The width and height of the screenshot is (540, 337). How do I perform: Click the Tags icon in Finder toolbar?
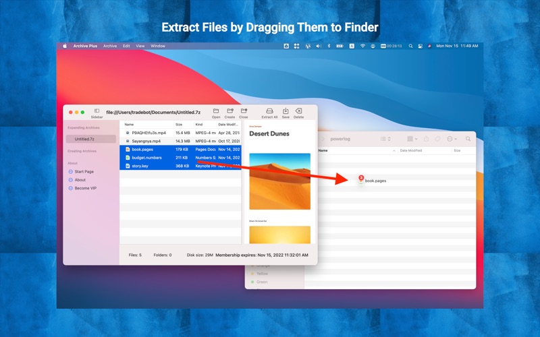tap(437, 139)
